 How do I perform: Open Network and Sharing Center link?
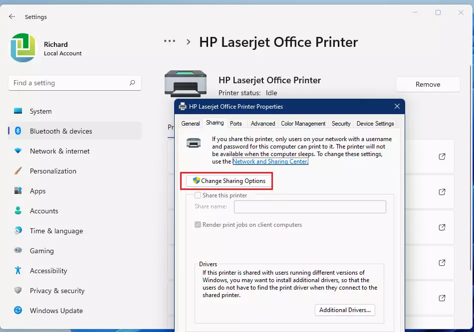270,162
